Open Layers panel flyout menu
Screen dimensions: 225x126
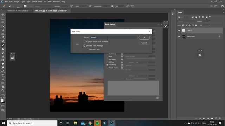[224, 12]
